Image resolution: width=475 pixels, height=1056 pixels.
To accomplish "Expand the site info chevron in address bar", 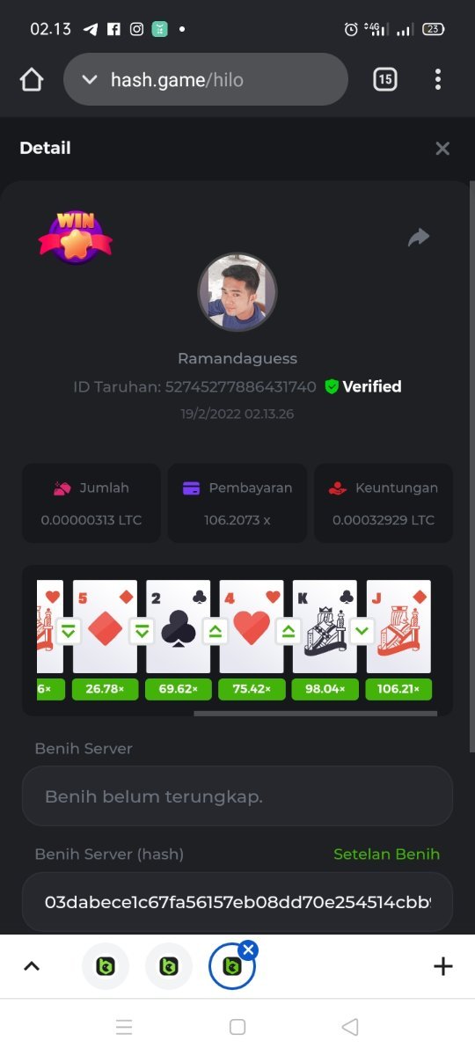I will pos(89,80).
